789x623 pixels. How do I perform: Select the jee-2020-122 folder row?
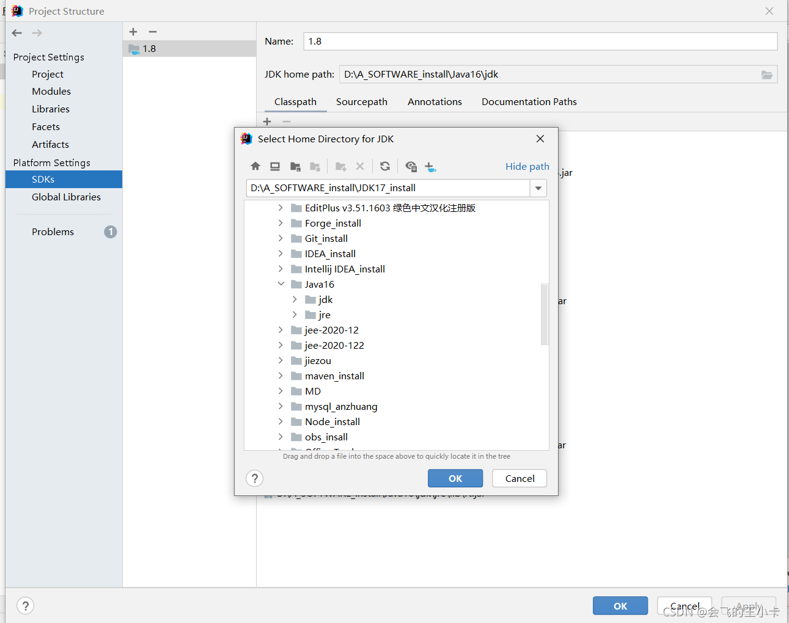396,345
